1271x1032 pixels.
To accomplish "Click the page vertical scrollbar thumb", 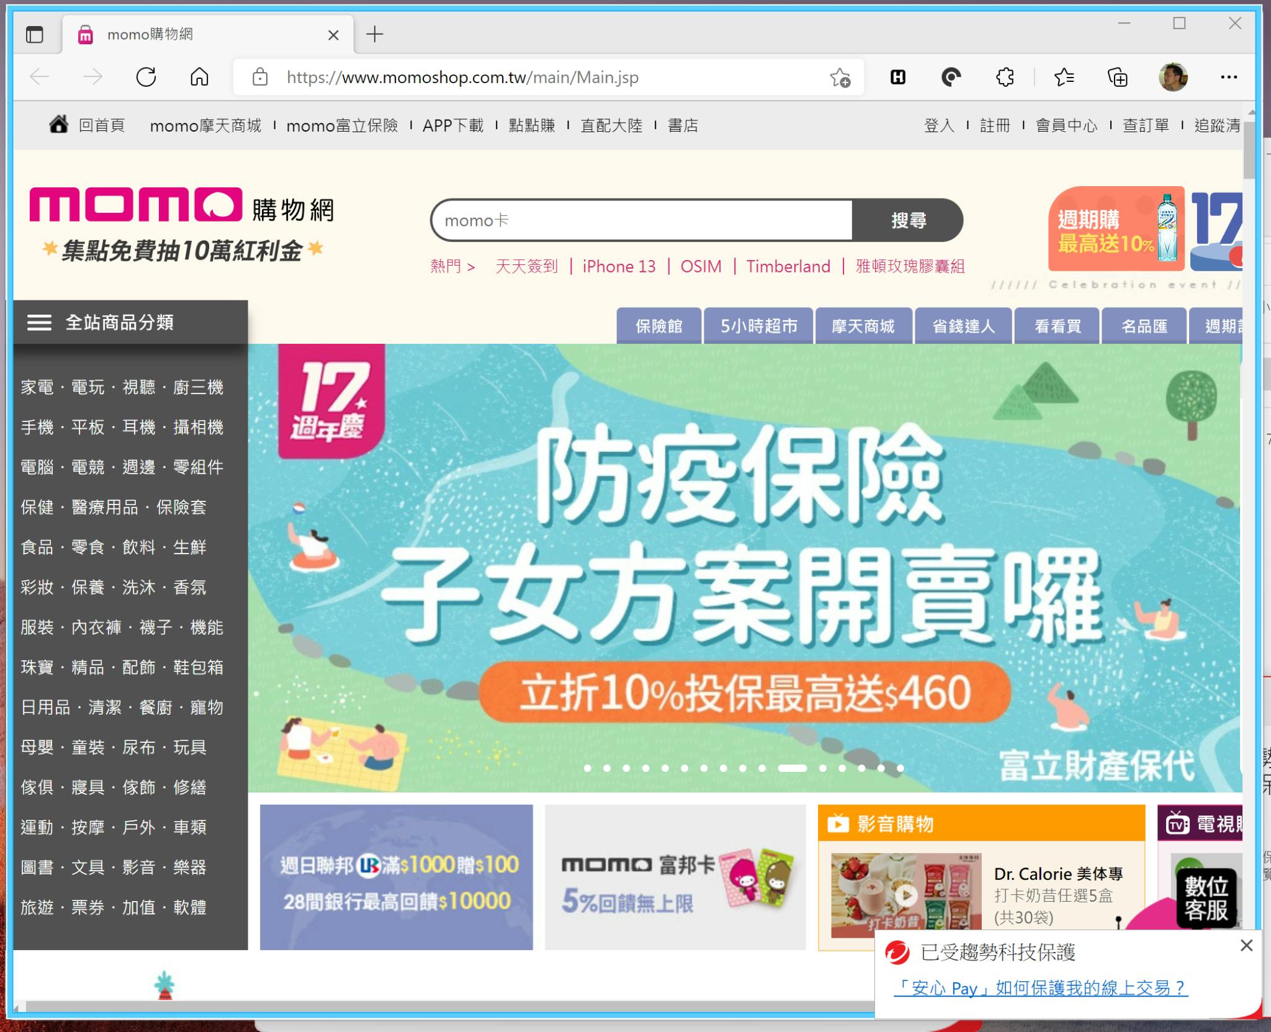I will 1249,149.
